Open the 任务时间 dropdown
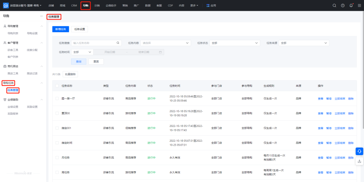The image size is (364, 182). coord(82,52)
